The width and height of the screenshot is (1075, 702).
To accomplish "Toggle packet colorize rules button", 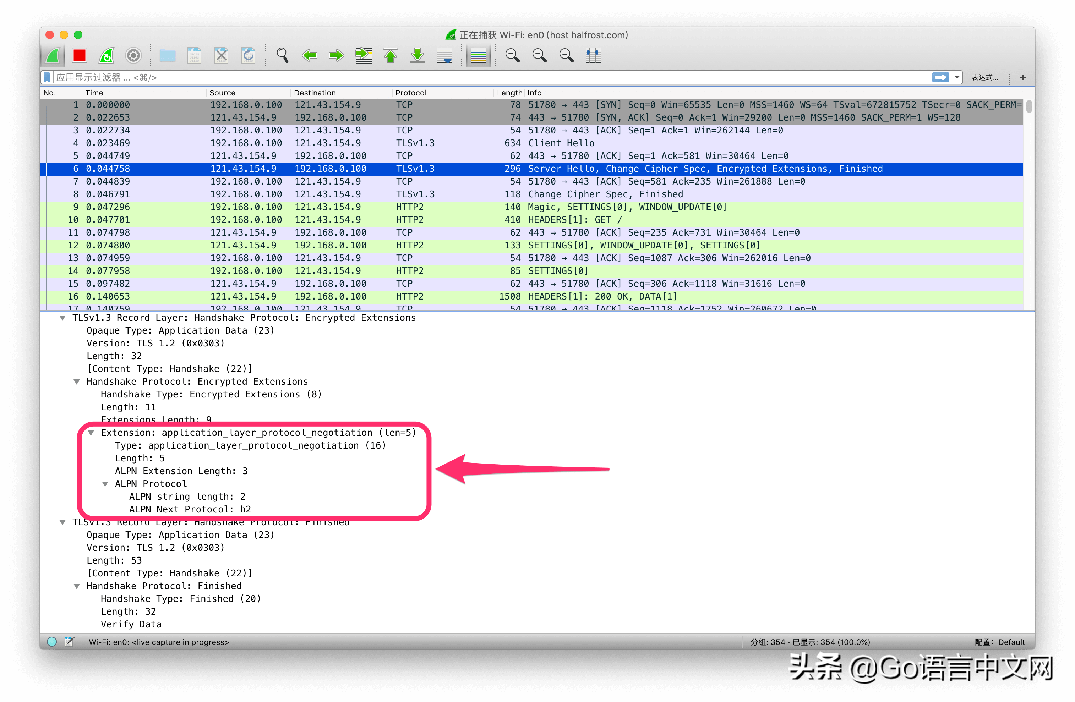I will coord(478,55).
